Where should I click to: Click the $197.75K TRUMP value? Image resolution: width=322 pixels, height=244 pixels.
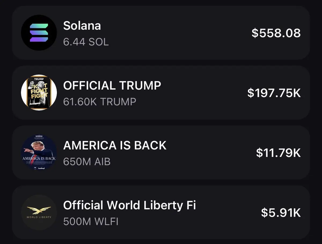point(274,93)
